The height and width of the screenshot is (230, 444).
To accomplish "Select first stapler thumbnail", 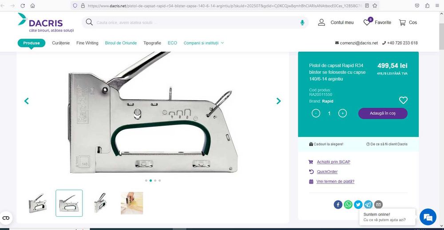I will (37, 203).
